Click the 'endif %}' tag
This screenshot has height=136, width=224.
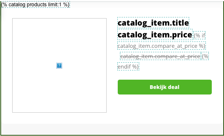128,66
